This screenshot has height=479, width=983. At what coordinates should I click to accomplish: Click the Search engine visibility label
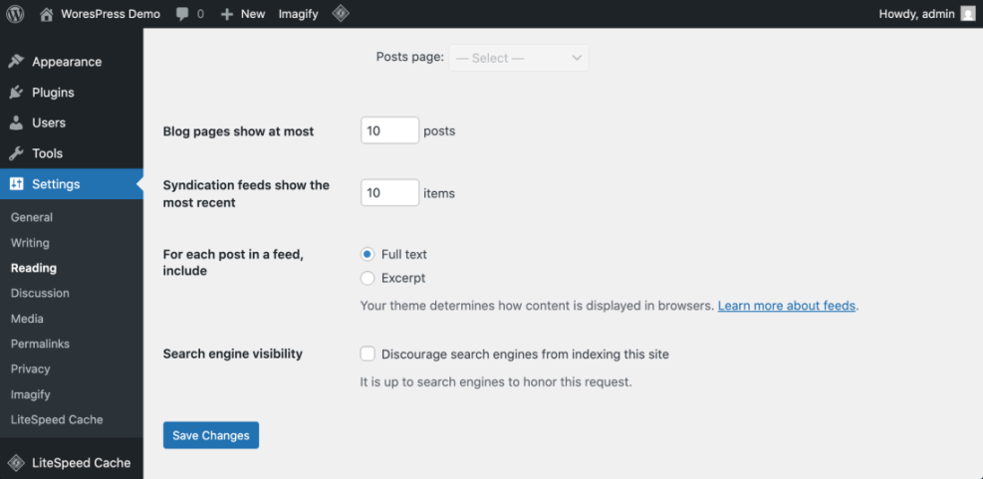(x=233, y=354)
